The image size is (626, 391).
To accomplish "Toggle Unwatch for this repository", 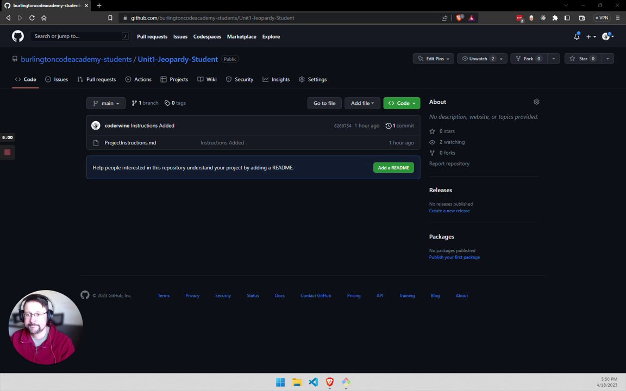I will [478, 59].
